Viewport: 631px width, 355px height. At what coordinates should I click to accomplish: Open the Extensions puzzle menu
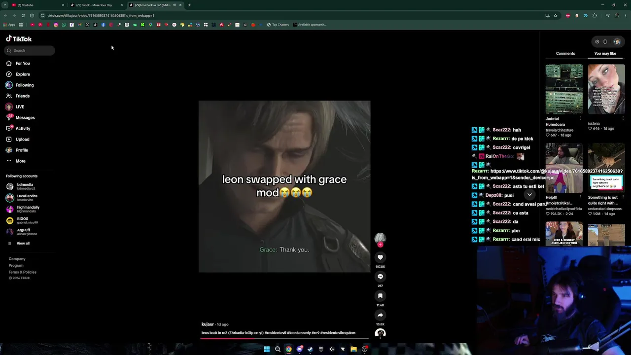coord(595,15)
